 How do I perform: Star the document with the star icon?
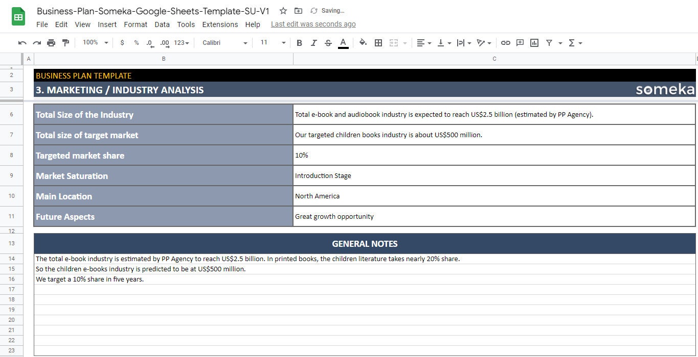[283, 11]
